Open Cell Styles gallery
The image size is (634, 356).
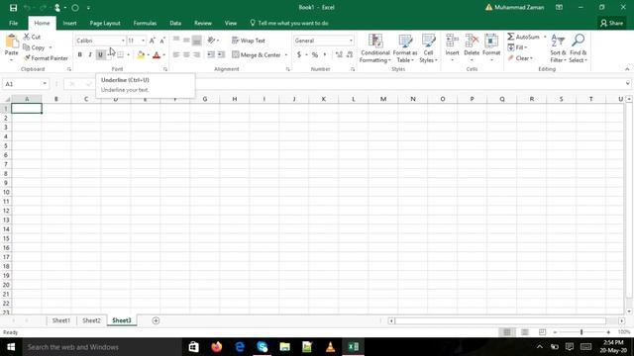point(428,48)
